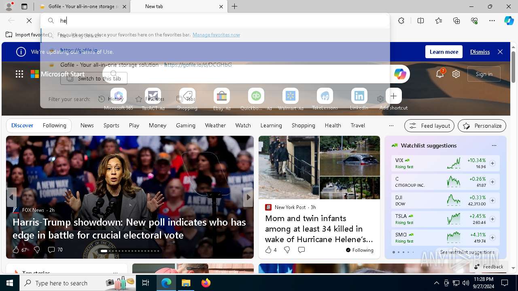Open Task View on taskbar

[x=146, y=283]
